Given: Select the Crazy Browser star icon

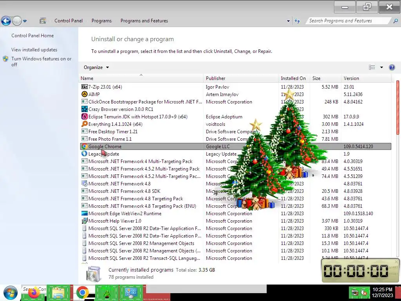Looking at the screenshot, I should 85,109.
